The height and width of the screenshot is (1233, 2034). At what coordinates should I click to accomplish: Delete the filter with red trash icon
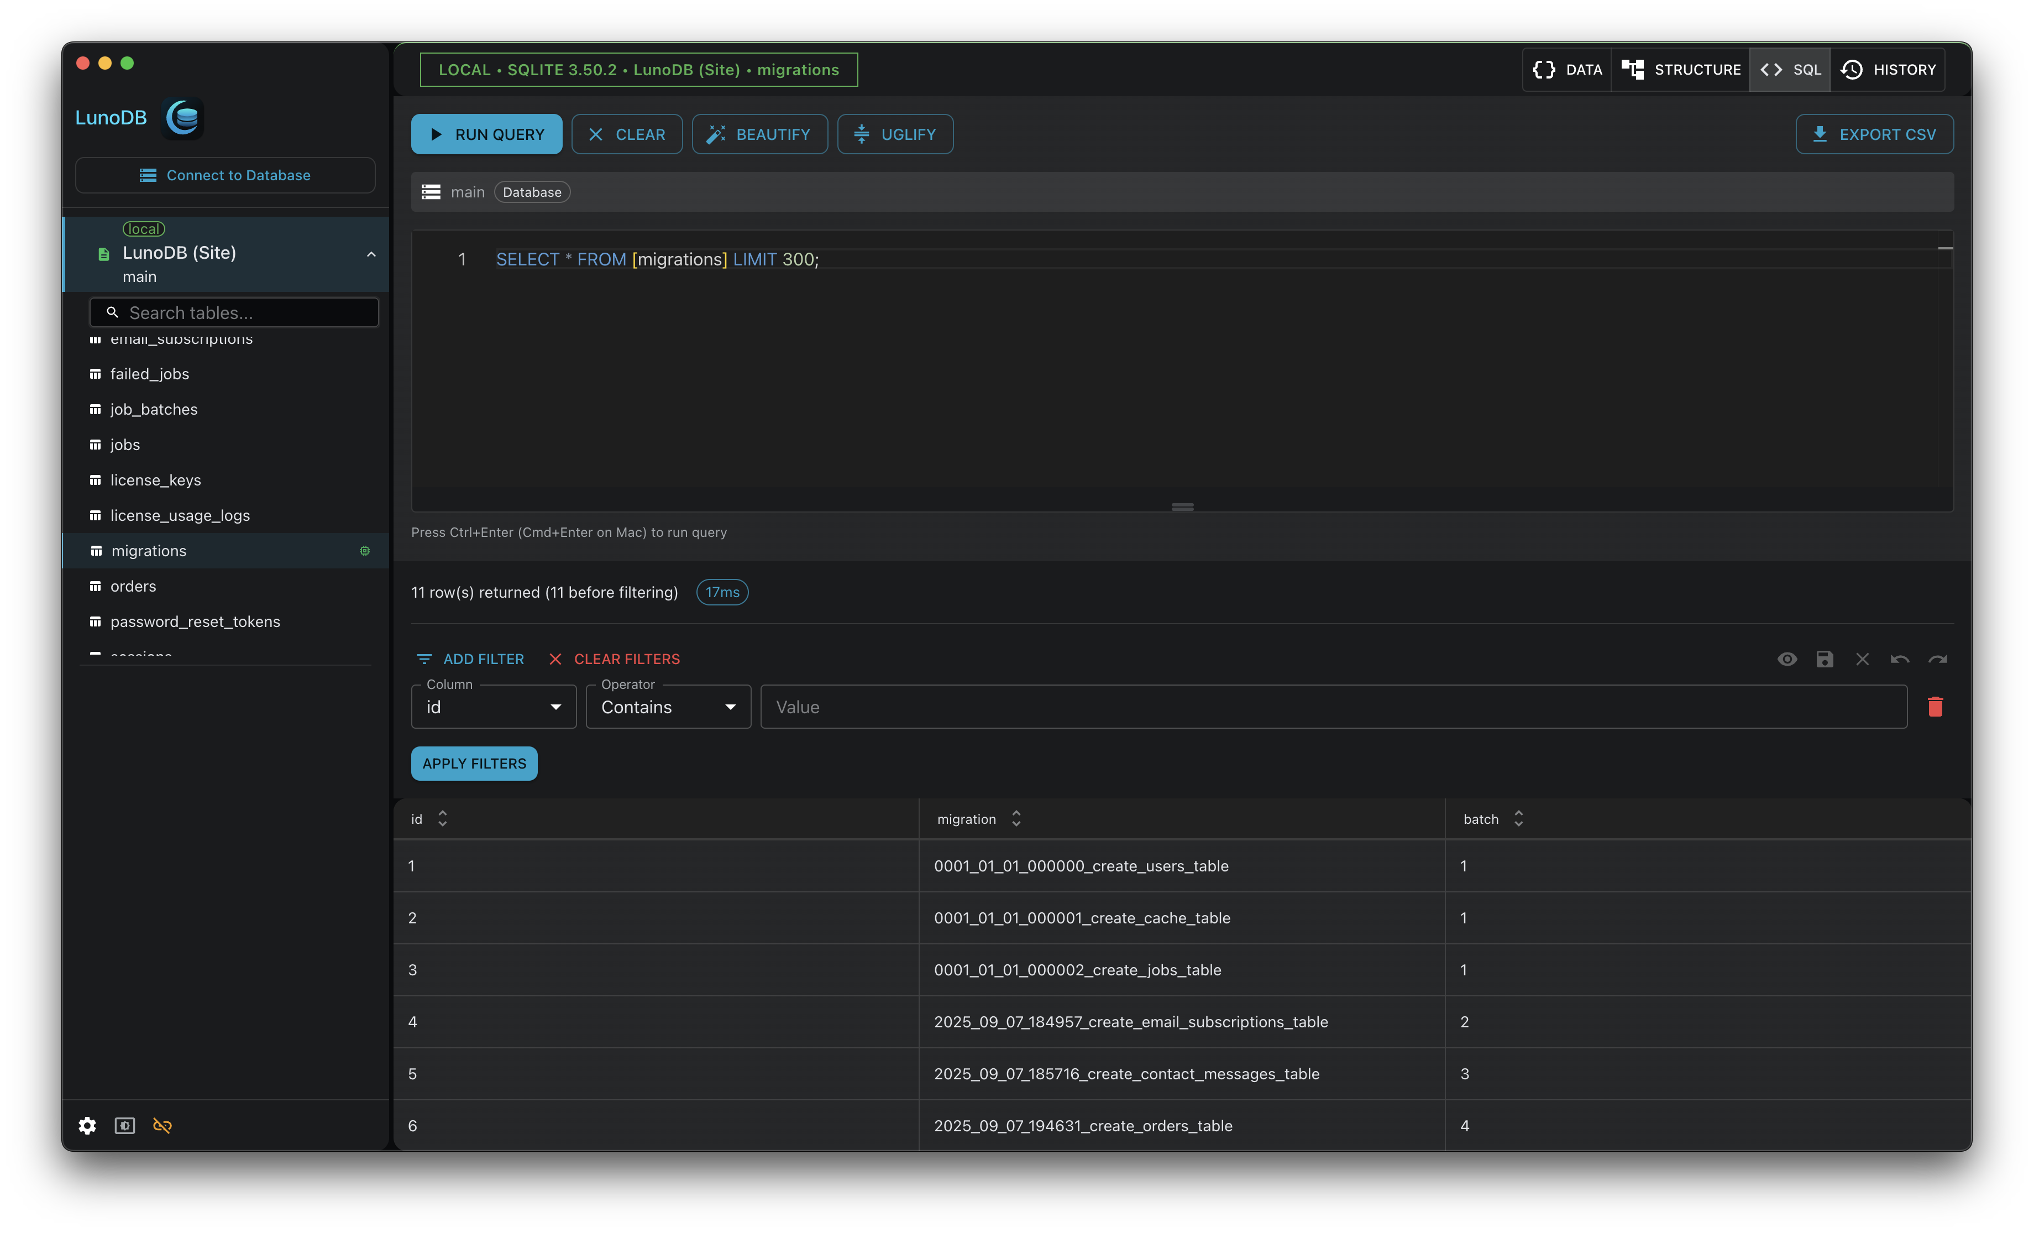(x=1935, y=707)
